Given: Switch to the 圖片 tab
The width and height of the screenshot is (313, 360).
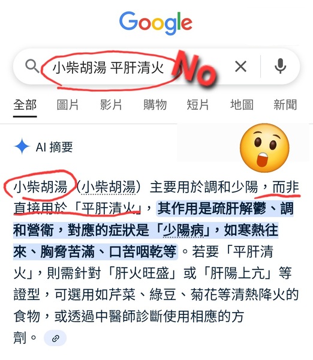Looking at the screenshot, I should [68, 105].
